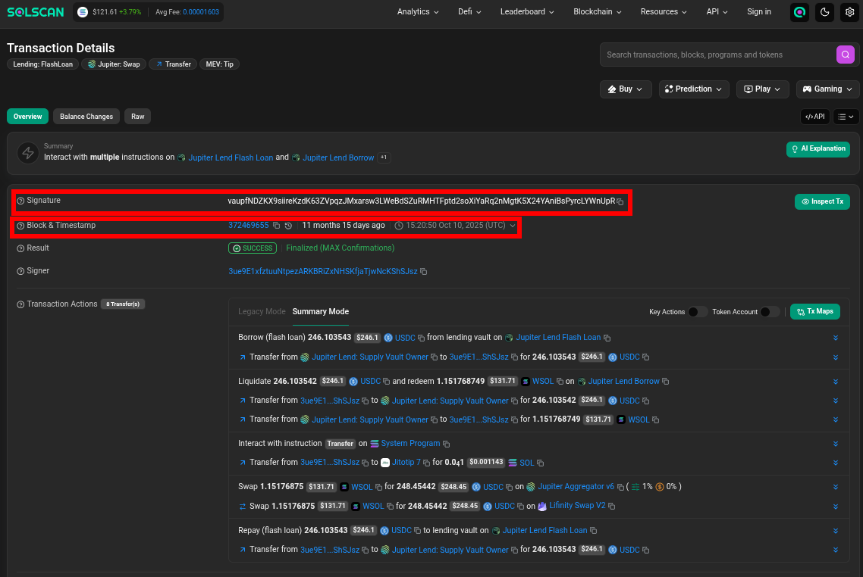Image resolution: width=863 pixels, height=577 pixels.
Task: Open the Leaderboard menu
Action: pos(527,11)
